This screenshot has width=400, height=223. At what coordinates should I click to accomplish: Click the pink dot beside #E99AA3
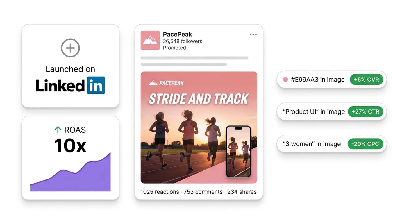pyautogui.click(x=285, y=79)
